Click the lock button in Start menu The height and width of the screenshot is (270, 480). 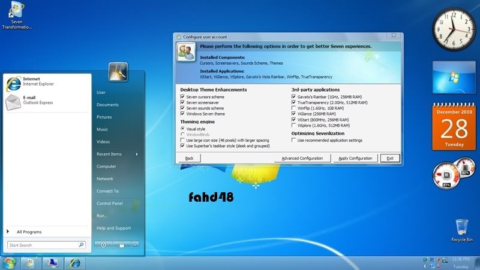122,245
